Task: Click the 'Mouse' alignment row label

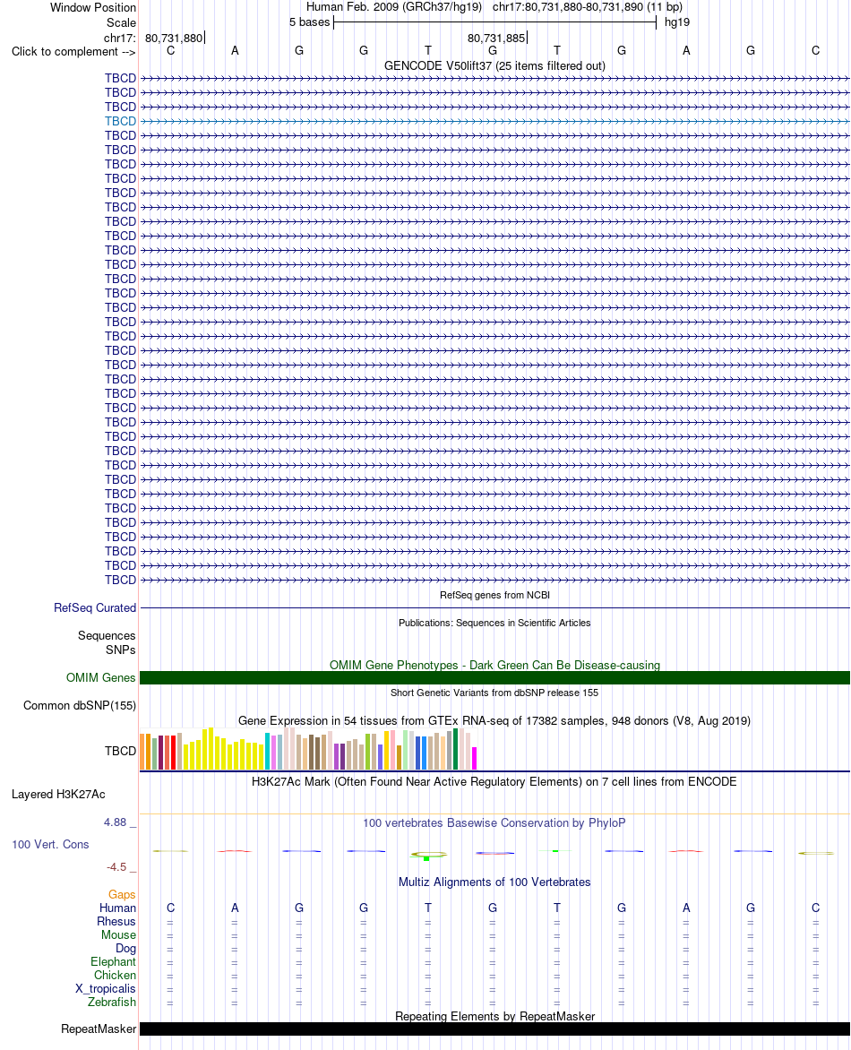Action: (118, 934)
